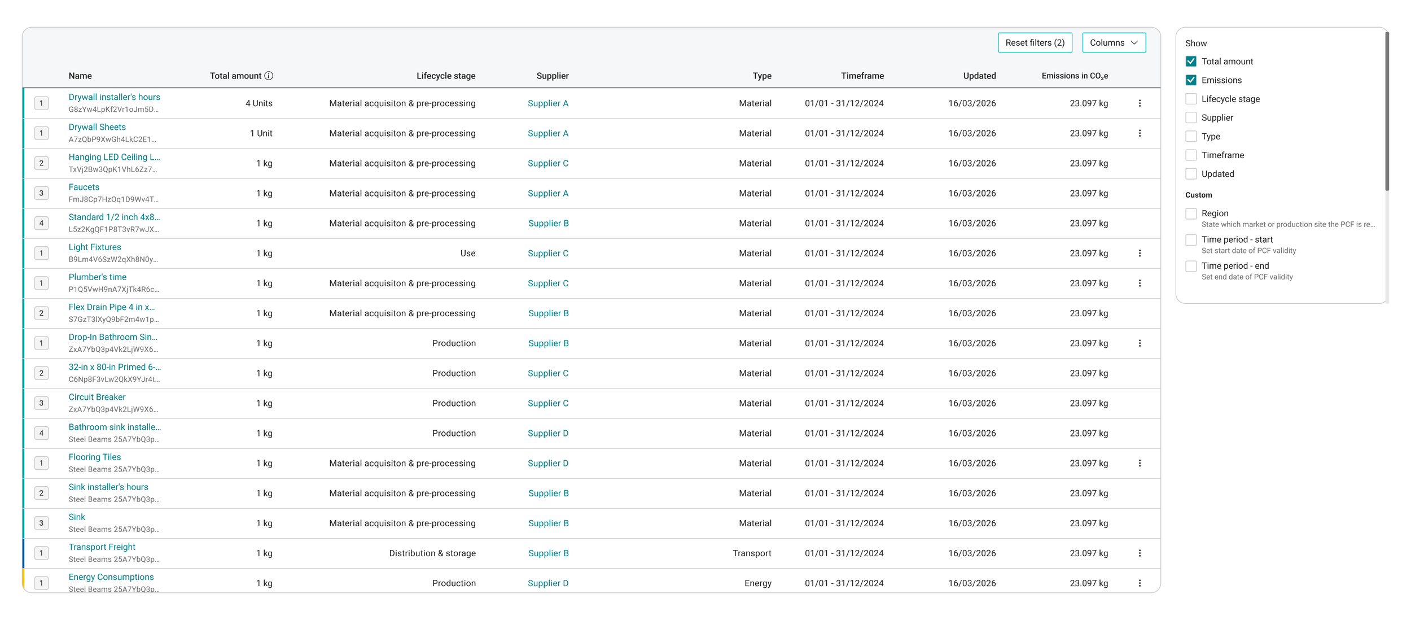This screenshot has height=620, width=1411.
Task: Click Supplier C in the Hanging LED Ceiling row
Action: point(548,163)
